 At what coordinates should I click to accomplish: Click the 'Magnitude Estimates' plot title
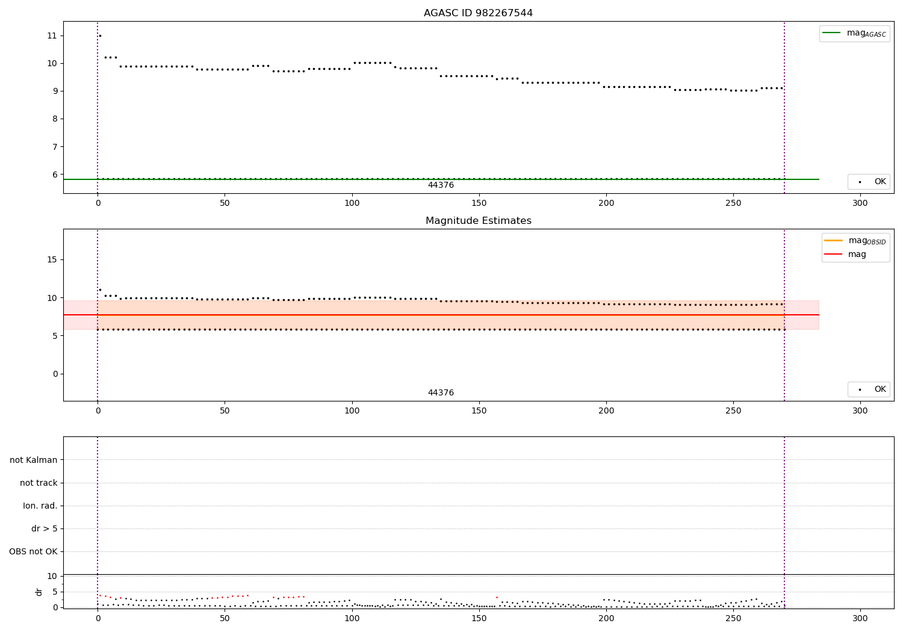coord(478,221)
